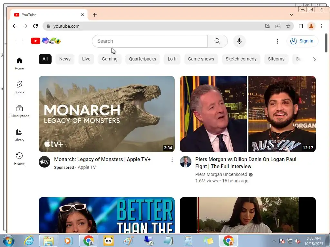This screenshot has width=330, height=247.
Task: Select the Sketch comedy chip
Action: [x=241, y=59]
